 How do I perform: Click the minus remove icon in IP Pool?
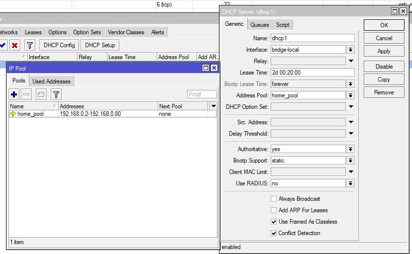coord(27,94)
